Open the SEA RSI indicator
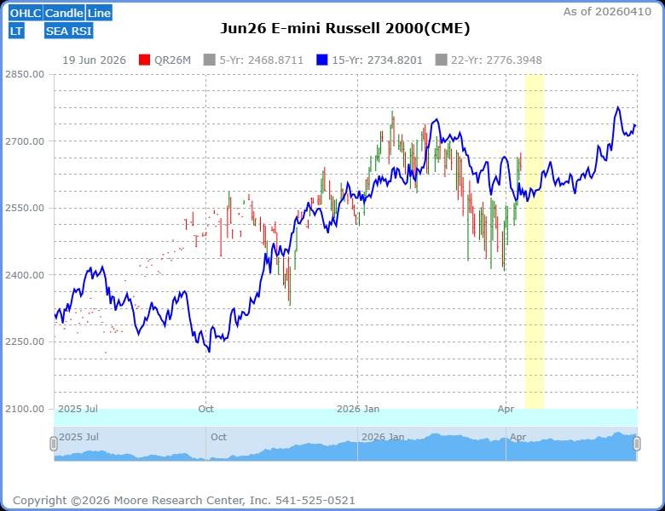Screen dimensions: 665x511 pos(69,31)
